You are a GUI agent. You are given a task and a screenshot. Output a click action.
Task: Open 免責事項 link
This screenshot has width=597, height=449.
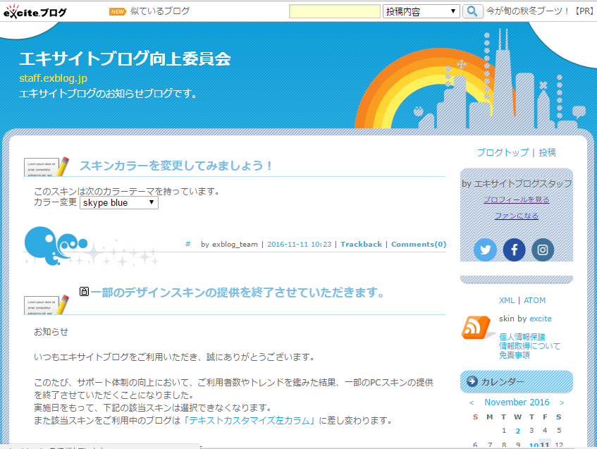click(515, 355)
